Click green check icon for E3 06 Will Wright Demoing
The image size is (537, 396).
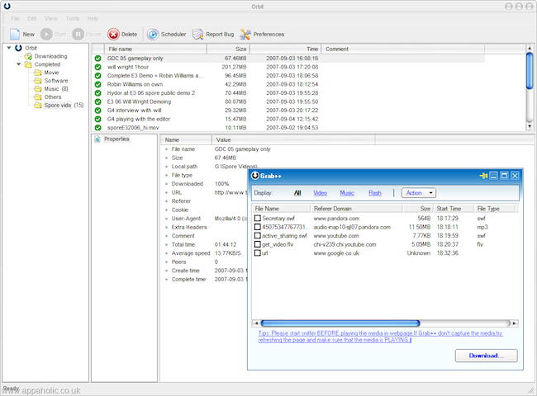[x=98, y=102]
